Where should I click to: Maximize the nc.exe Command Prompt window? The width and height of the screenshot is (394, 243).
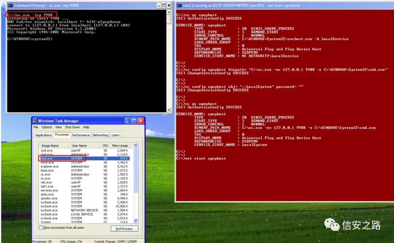click(x=163, y=5)
